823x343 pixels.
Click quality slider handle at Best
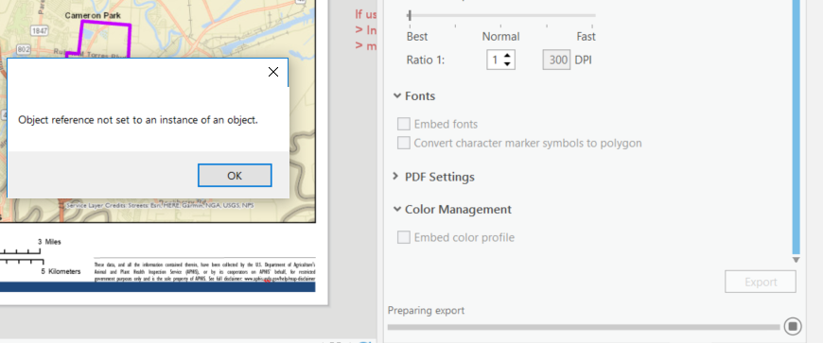point(410,15)
